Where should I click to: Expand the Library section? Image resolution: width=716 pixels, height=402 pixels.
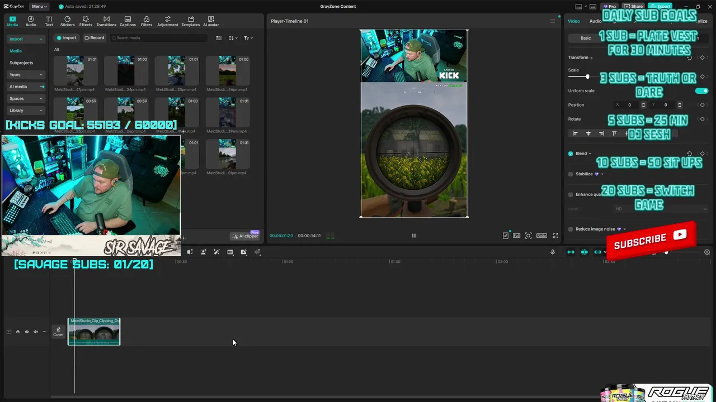point(26,111)
